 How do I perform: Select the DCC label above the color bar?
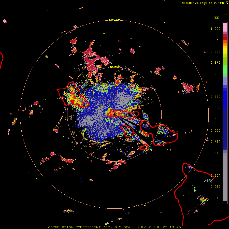pyautogui.click(x=224, y=15)
